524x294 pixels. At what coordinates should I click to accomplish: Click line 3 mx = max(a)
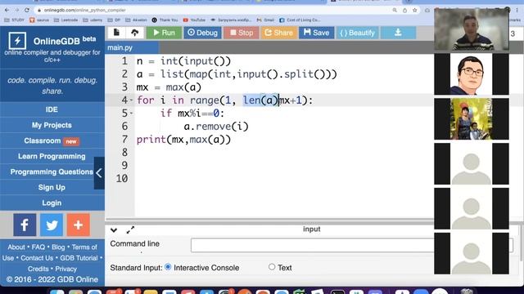coord(169,87)
